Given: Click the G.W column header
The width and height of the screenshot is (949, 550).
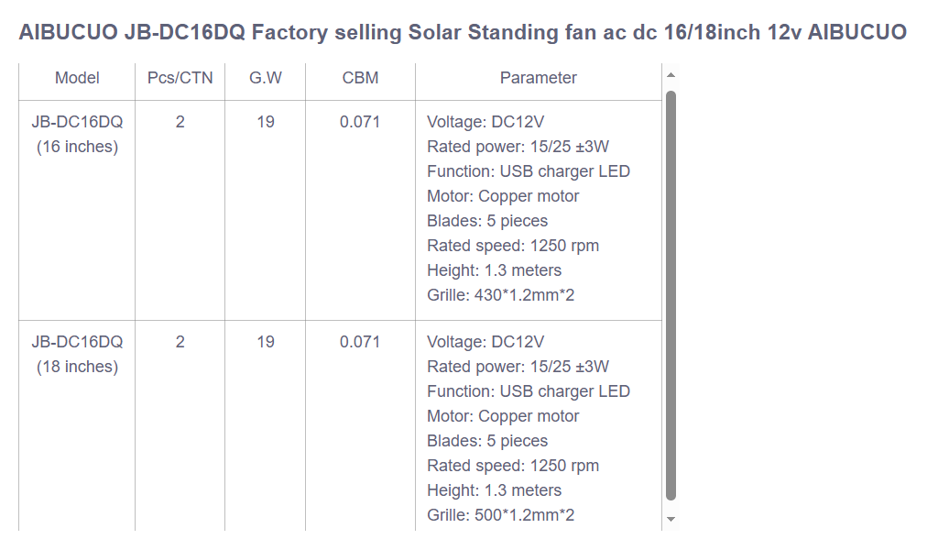Looking at the screenshot, I should tap(266, 78).
